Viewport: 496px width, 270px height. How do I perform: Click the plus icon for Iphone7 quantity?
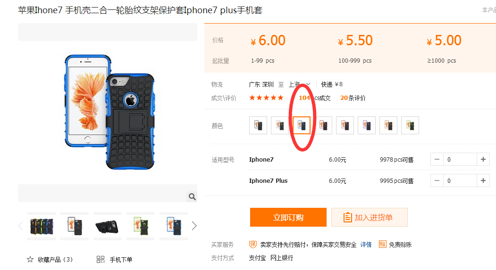[483, 159]
